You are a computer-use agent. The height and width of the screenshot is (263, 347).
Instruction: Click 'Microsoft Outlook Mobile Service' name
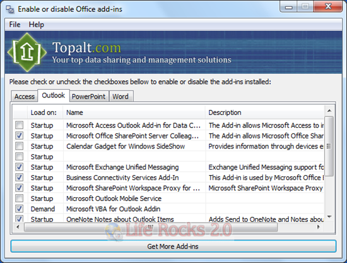(x=114, y=199)
